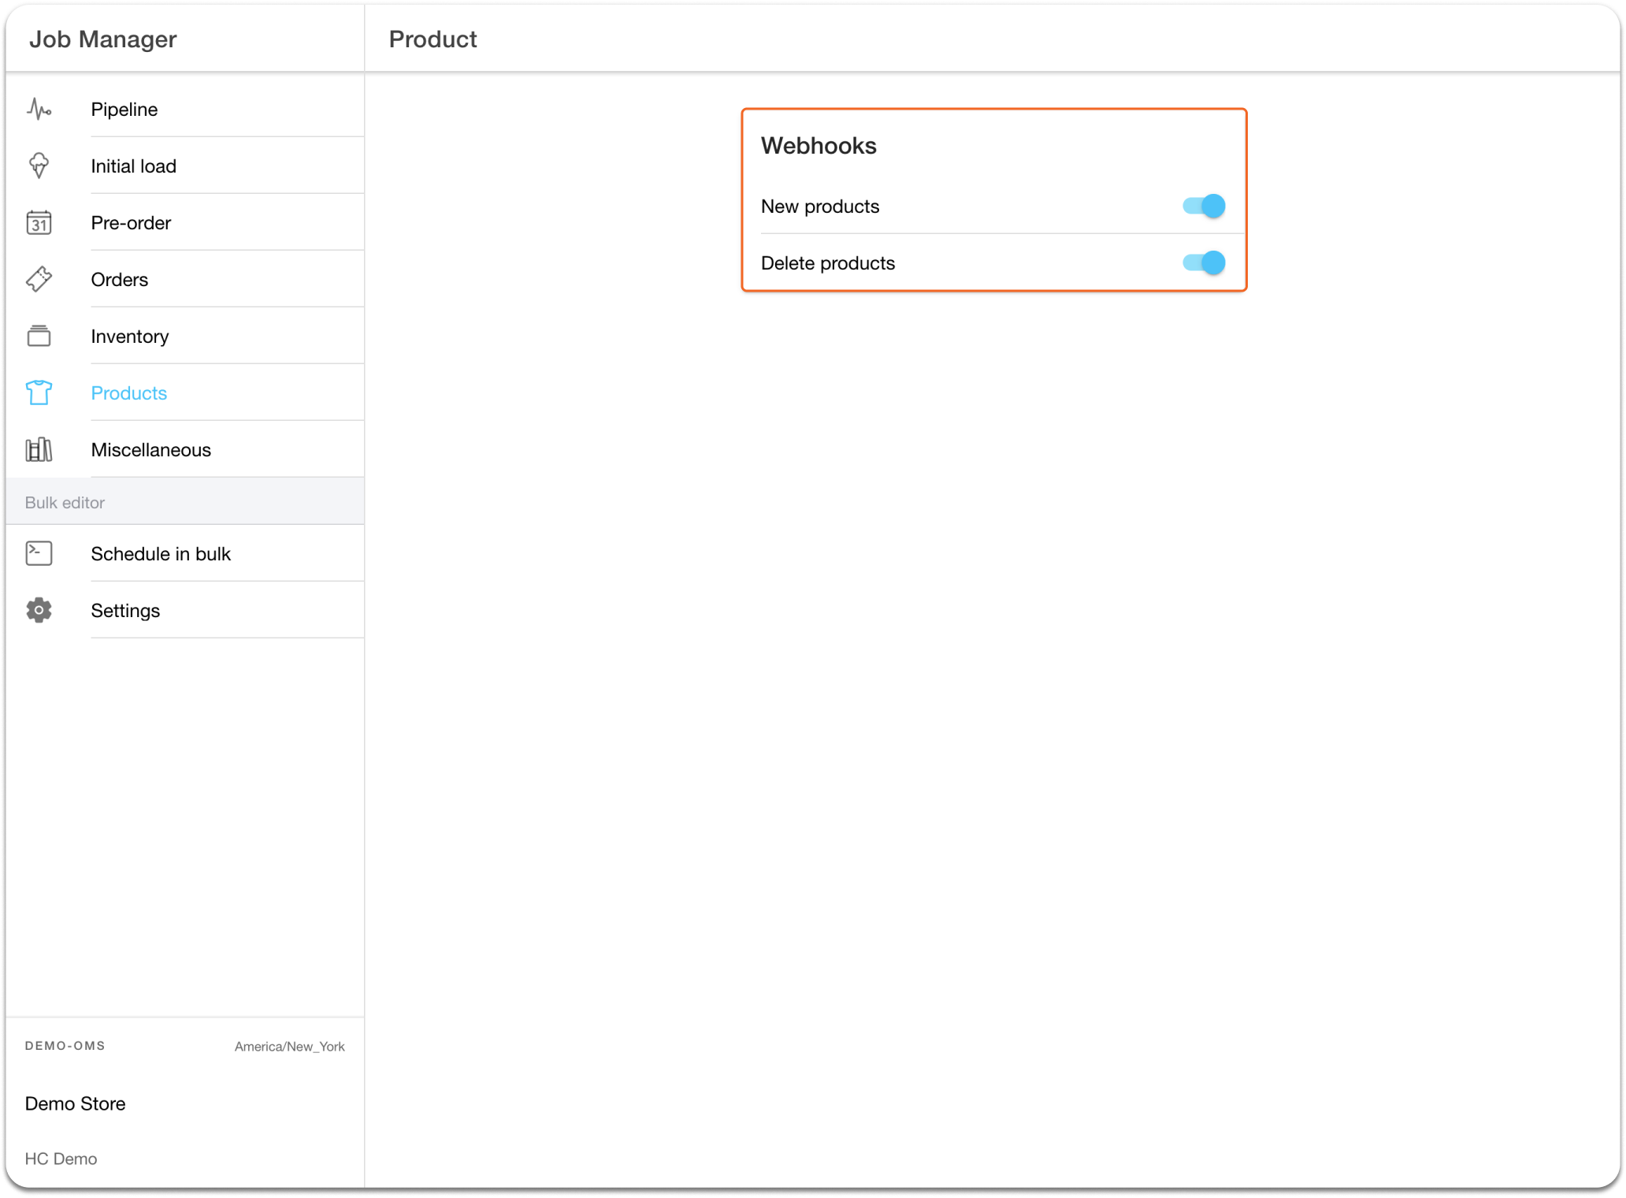Open the Inventory section

[130, 337]
